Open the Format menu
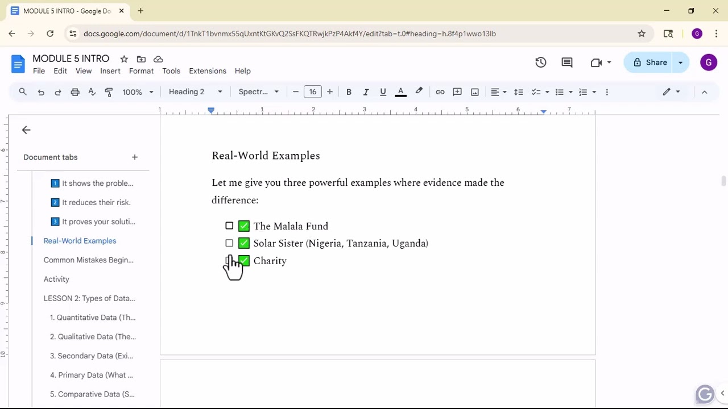The image size is (728, 409). click(141, 71)
